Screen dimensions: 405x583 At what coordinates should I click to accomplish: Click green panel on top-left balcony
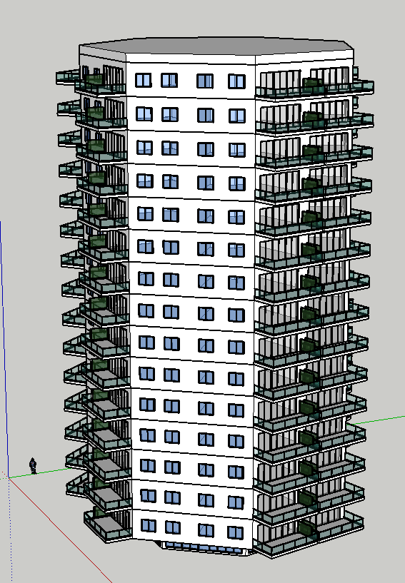[94, 79]
